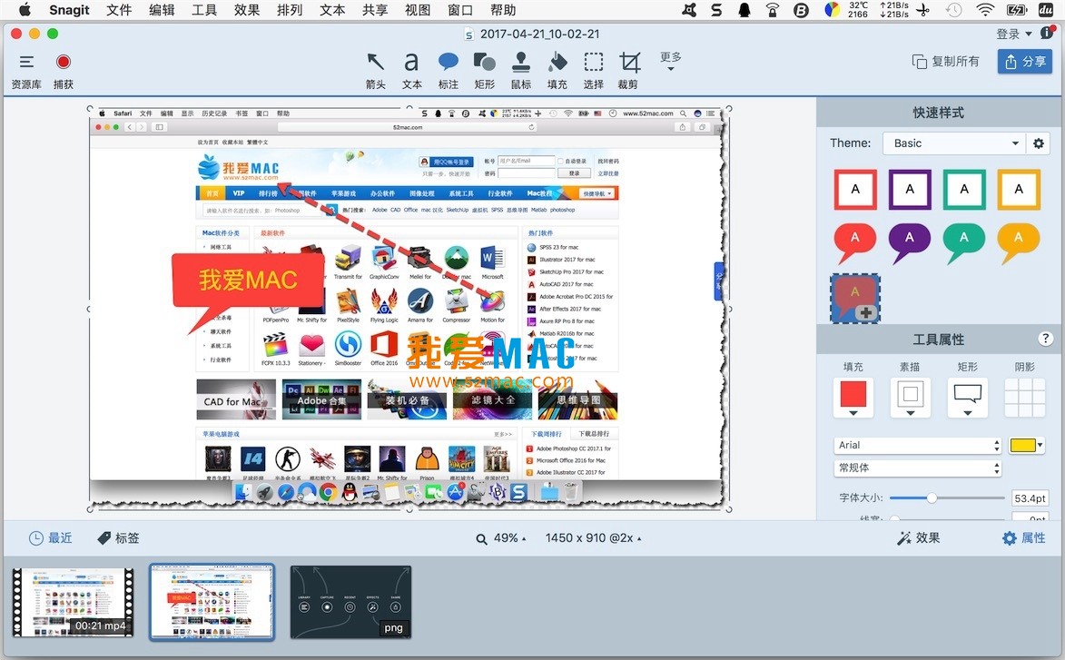Select the 00:21 mp4 video thumbnail
Screen dimensions: 1065x660
tap(73, 602)
